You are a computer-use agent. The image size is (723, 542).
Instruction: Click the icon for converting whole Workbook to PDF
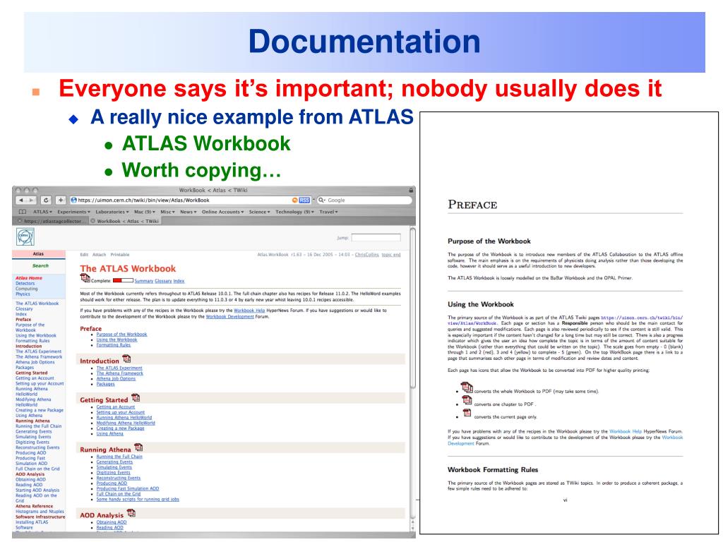467,387
